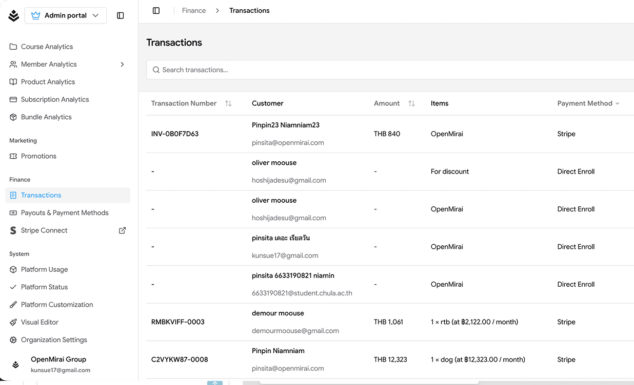The width and height of the screenshot is (634, 385).
Task: Focus the Search transactions field
Action: click(x=390, y=70)
